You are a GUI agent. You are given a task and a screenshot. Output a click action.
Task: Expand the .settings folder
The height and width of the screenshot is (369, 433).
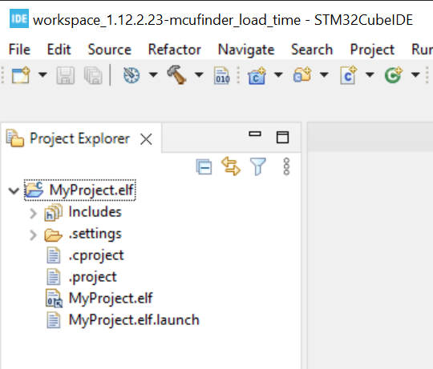pos(33,235)
